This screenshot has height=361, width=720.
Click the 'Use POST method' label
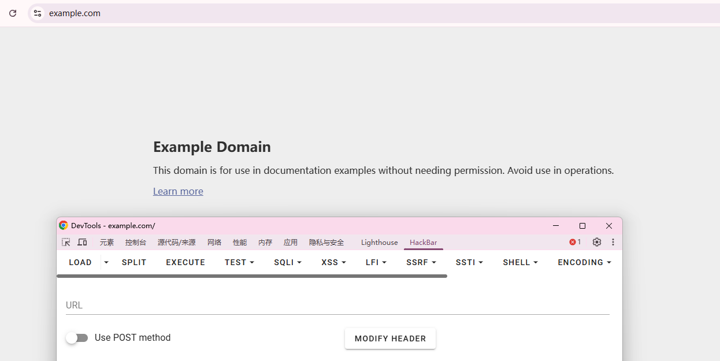pos(133,338)
